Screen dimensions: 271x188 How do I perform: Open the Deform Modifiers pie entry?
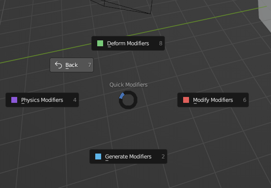(128, 43)
